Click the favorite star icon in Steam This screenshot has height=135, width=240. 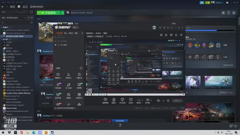point(234,13)
